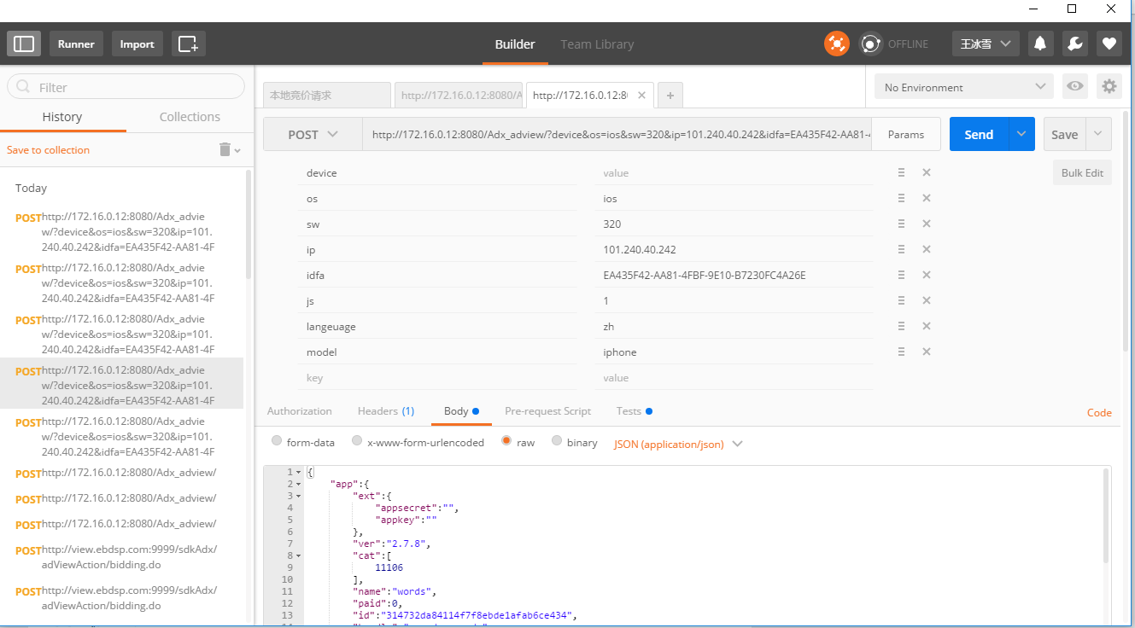This screenshot has width=1135, height=628.
Task: Select form-data body type
Action: pos(277,441)
